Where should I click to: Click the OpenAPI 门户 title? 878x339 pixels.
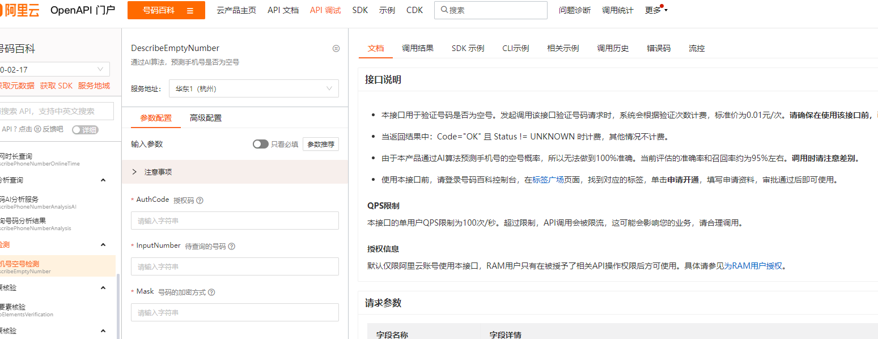click(83, 10)
